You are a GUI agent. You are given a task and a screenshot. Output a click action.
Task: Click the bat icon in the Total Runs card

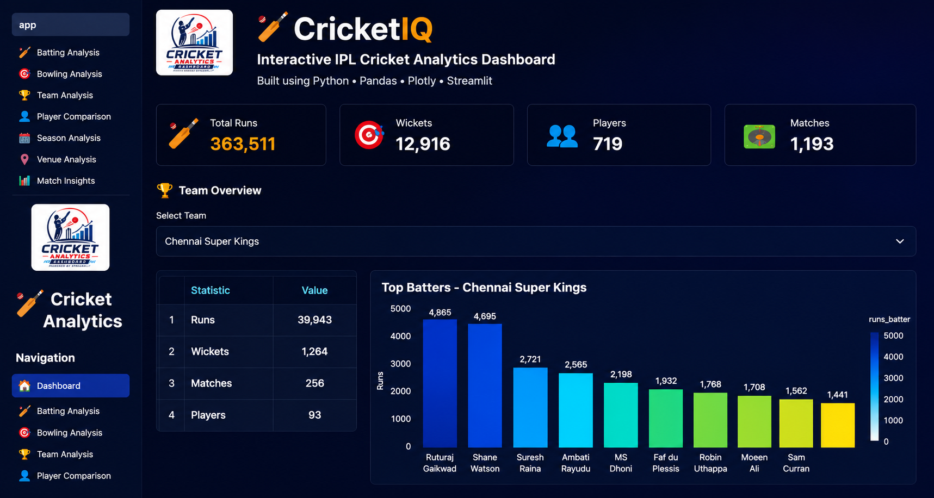(183, 133)
